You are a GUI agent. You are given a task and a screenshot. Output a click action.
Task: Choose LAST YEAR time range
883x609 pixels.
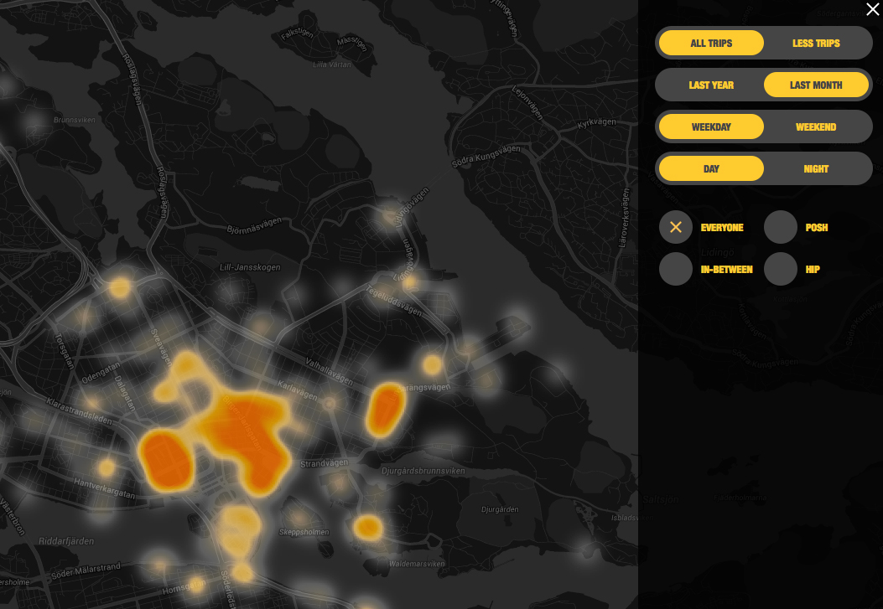711,85
